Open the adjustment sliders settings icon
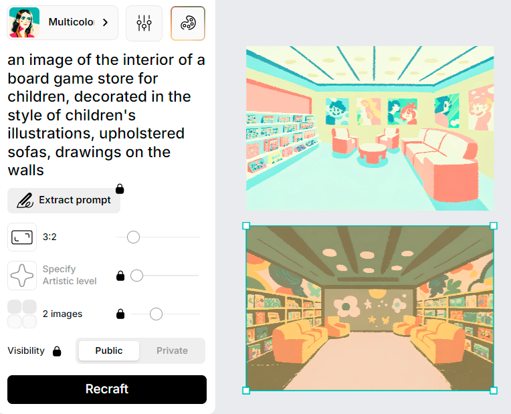 click(x=144, y=23)
